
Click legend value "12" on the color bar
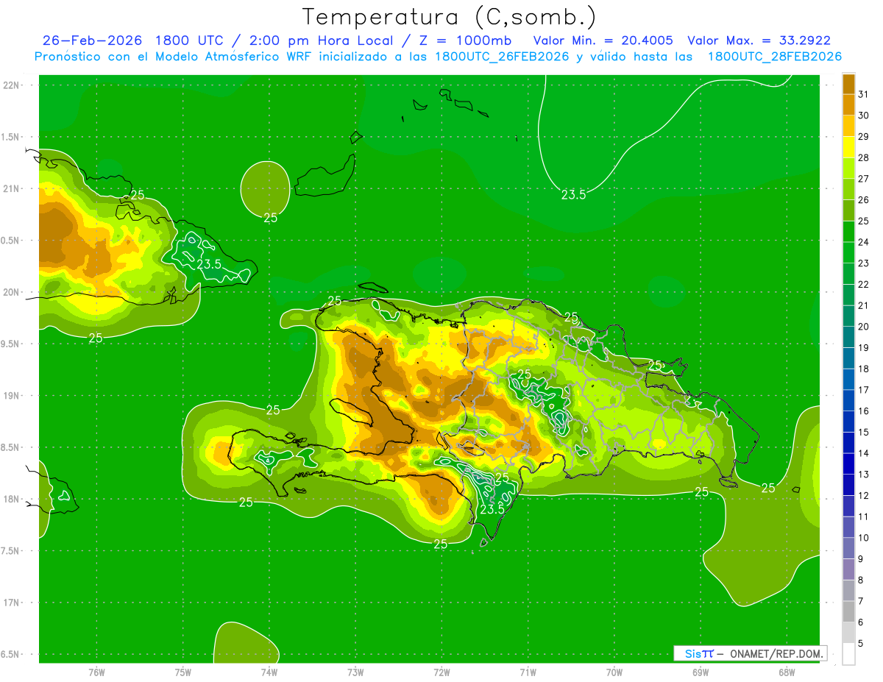tap(864, 495)
